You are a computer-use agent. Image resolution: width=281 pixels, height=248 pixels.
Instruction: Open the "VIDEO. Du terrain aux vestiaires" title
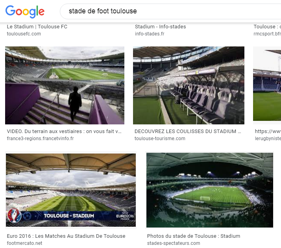pos(64,131)
